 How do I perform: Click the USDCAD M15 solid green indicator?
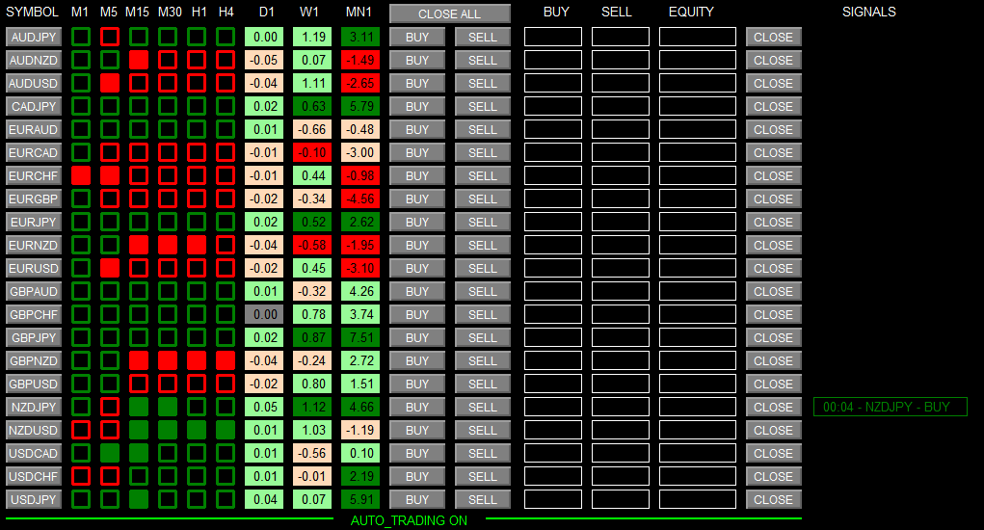(139, 454)
